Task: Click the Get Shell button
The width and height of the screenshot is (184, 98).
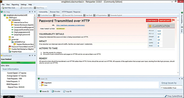Action: coord(88,15)
